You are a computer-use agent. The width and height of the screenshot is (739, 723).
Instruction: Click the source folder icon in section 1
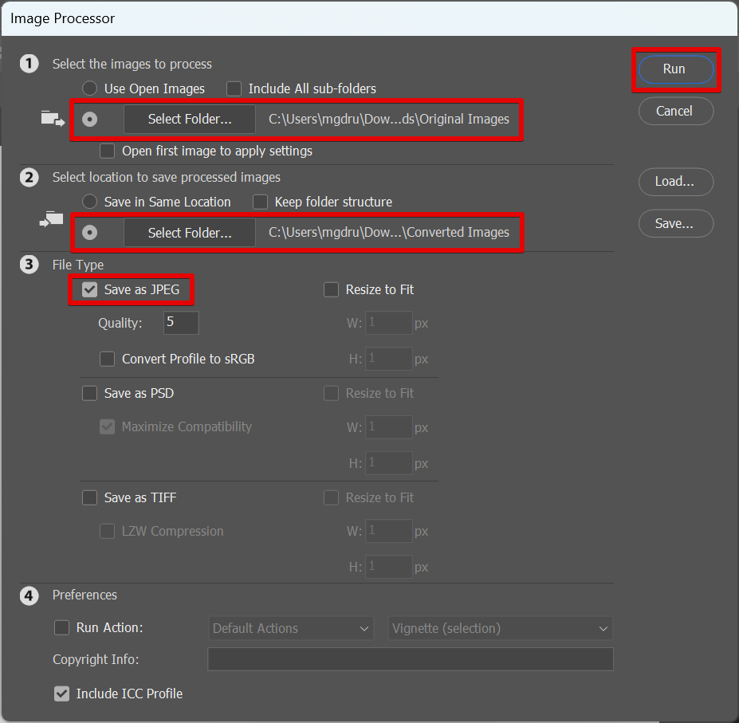(53, 120)
